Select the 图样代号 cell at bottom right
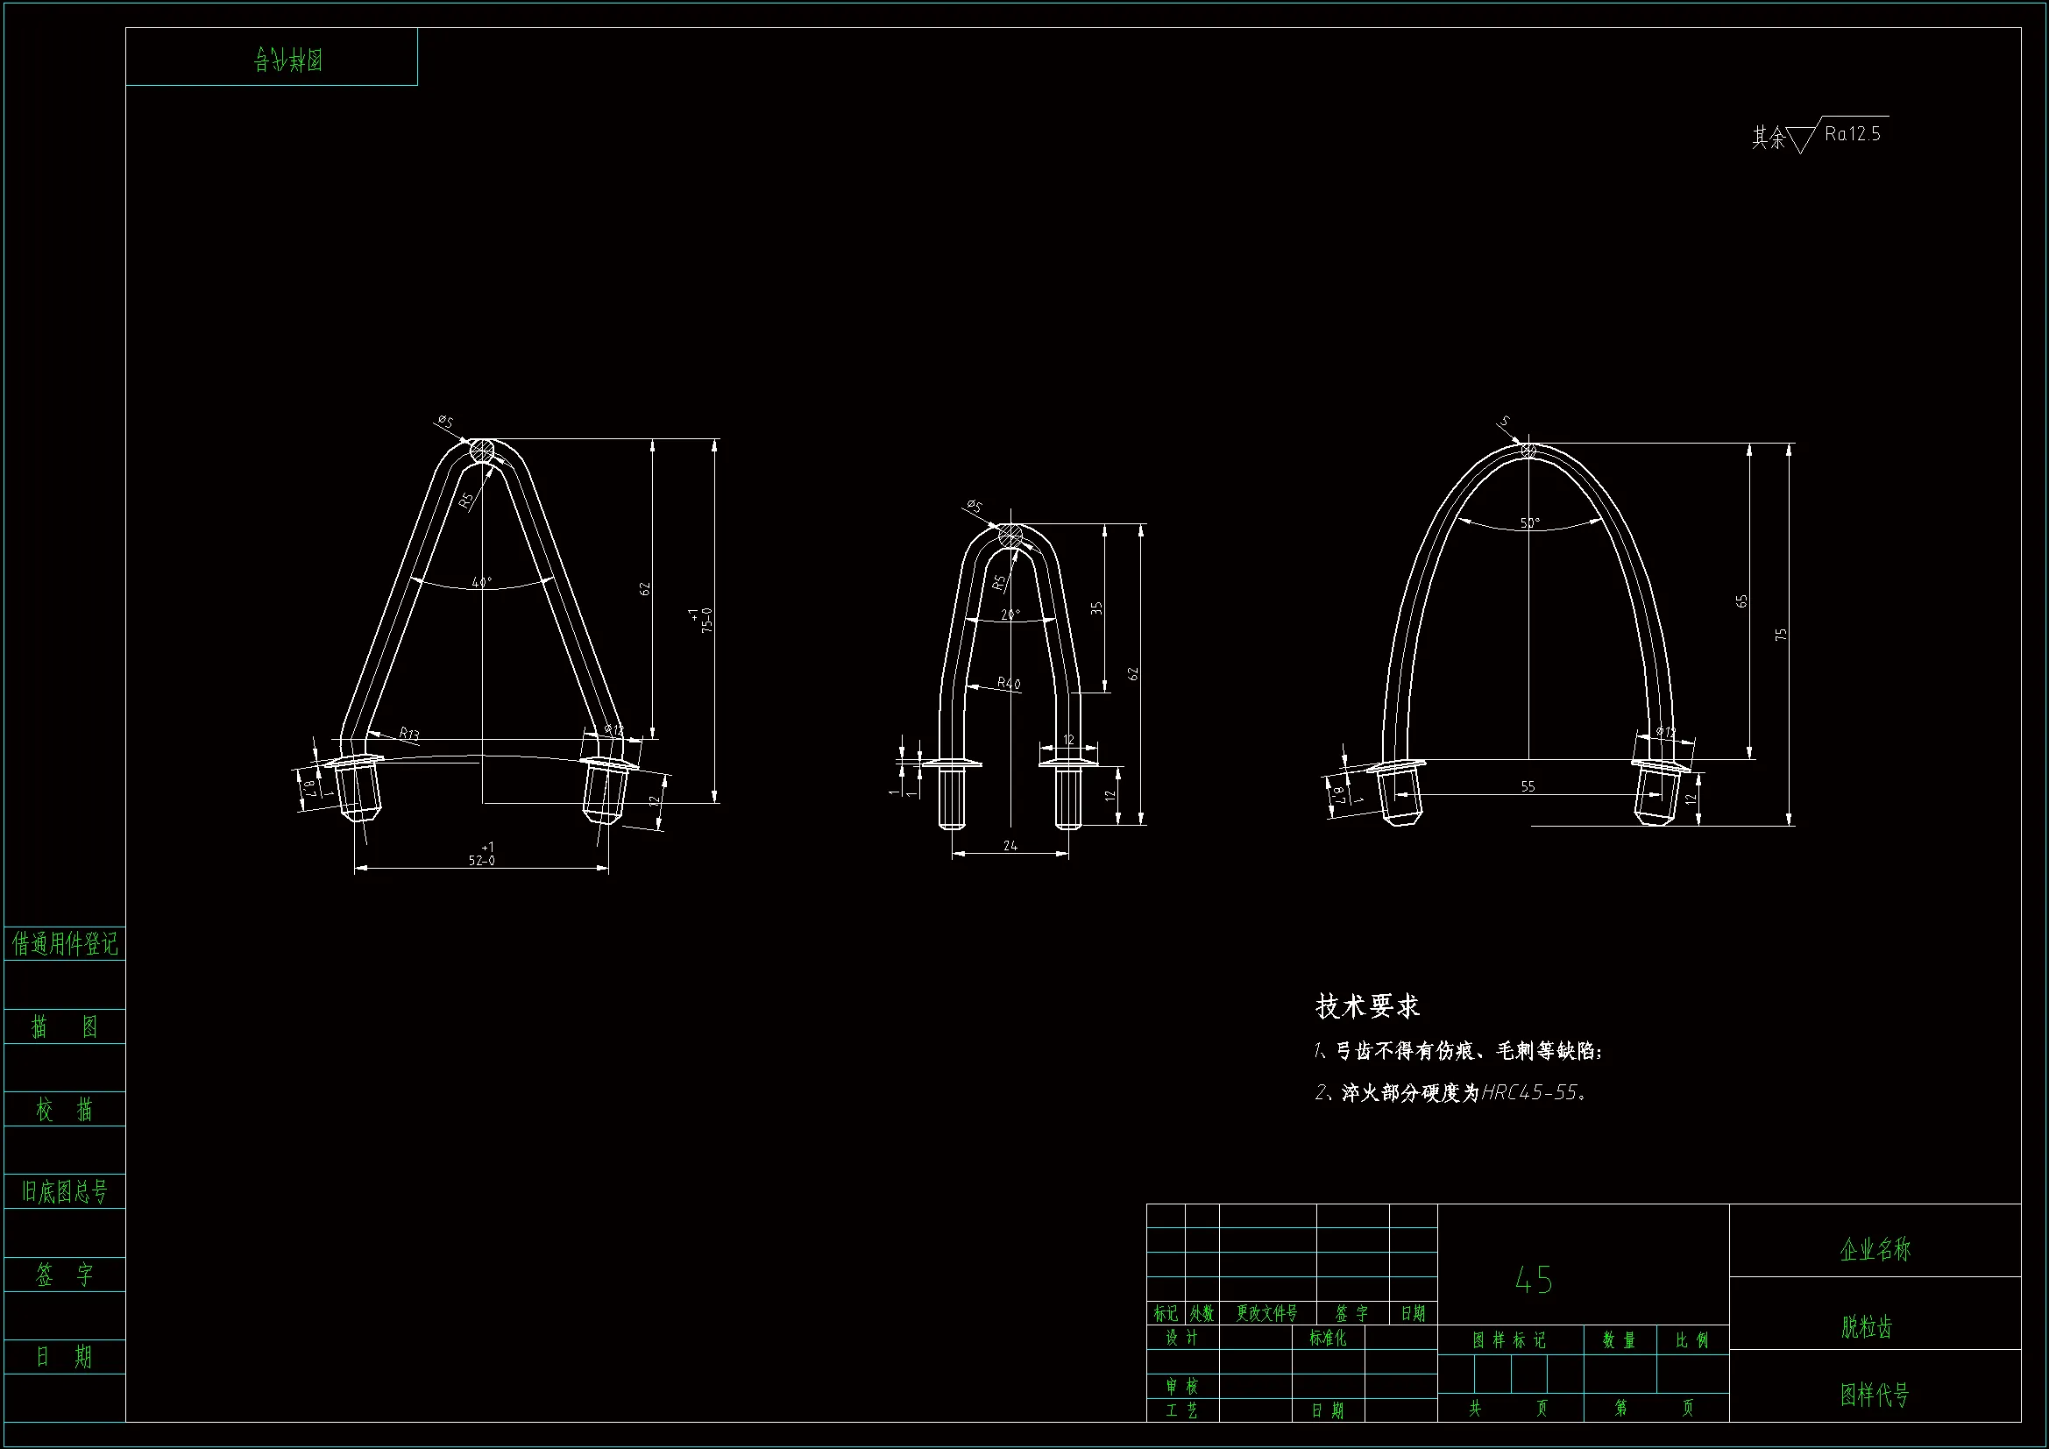 tap(1874, 1394)
